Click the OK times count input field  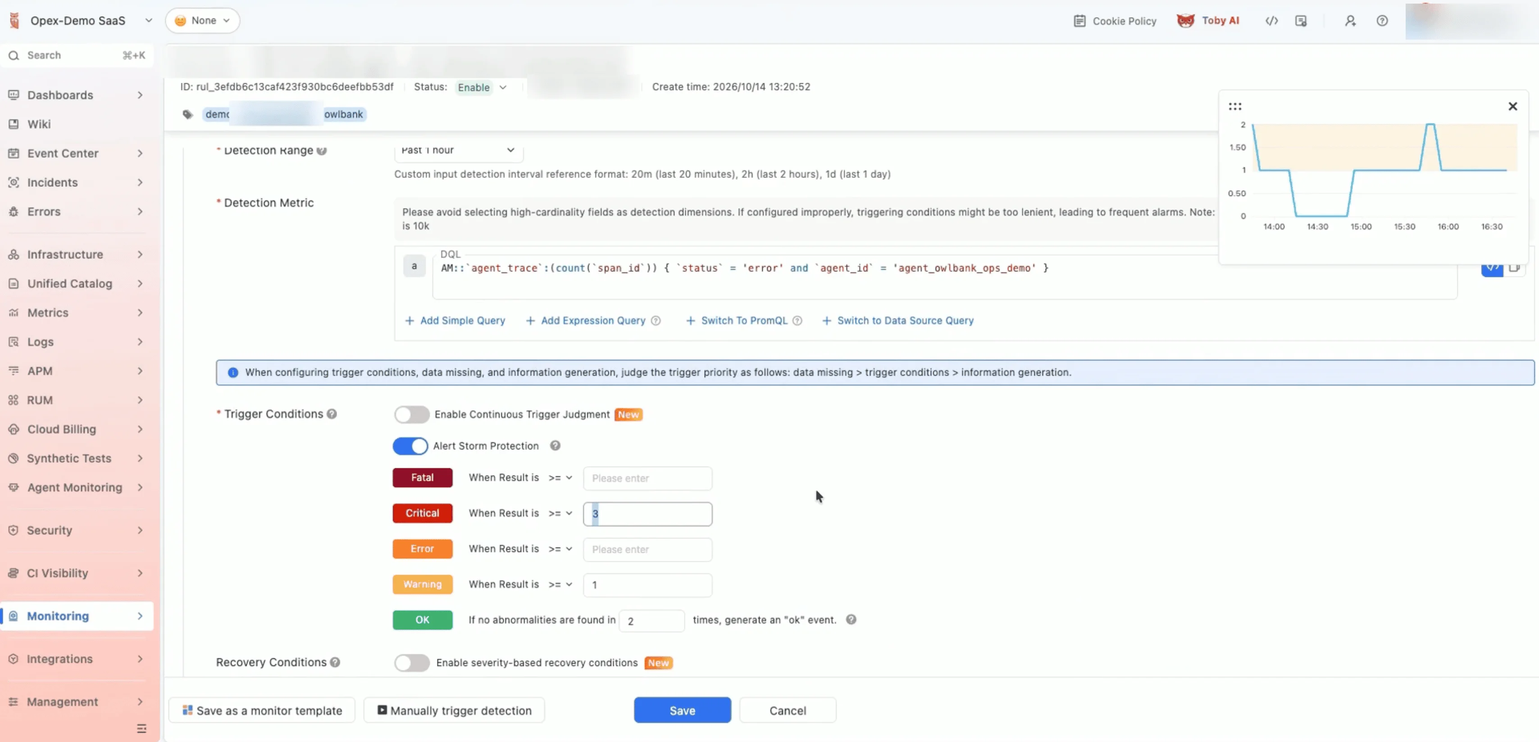coord(651,621)
